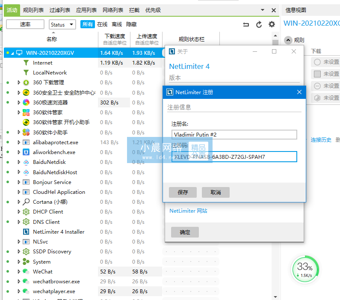Click the 下载速度 column header

point(115,39)
